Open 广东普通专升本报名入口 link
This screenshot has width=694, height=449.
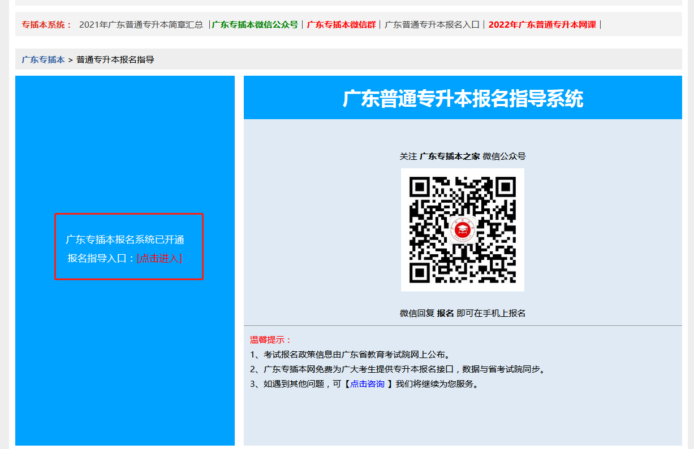(432, 25)
